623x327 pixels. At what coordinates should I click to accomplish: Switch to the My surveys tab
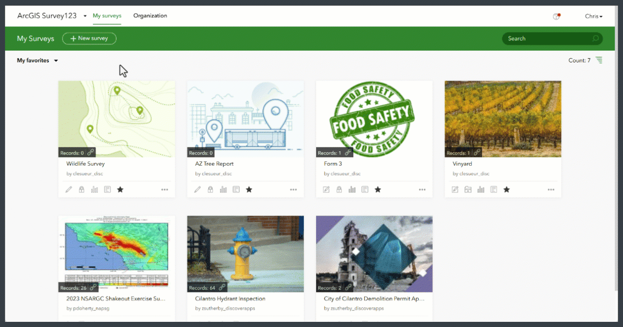(107, 16)
